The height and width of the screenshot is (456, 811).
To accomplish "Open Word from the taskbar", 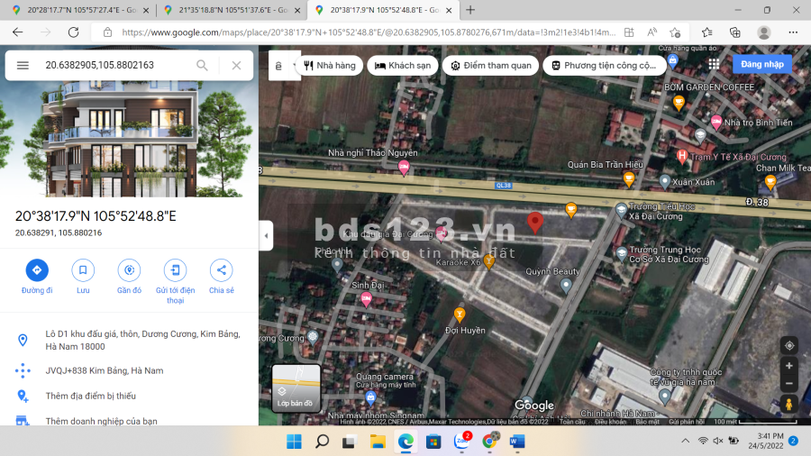I will (516, 442).
